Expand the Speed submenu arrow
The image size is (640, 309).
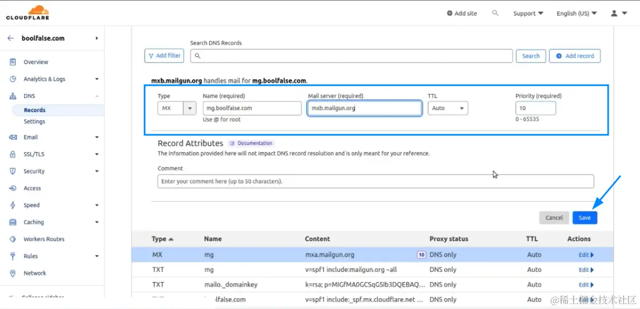click(97, 205)
